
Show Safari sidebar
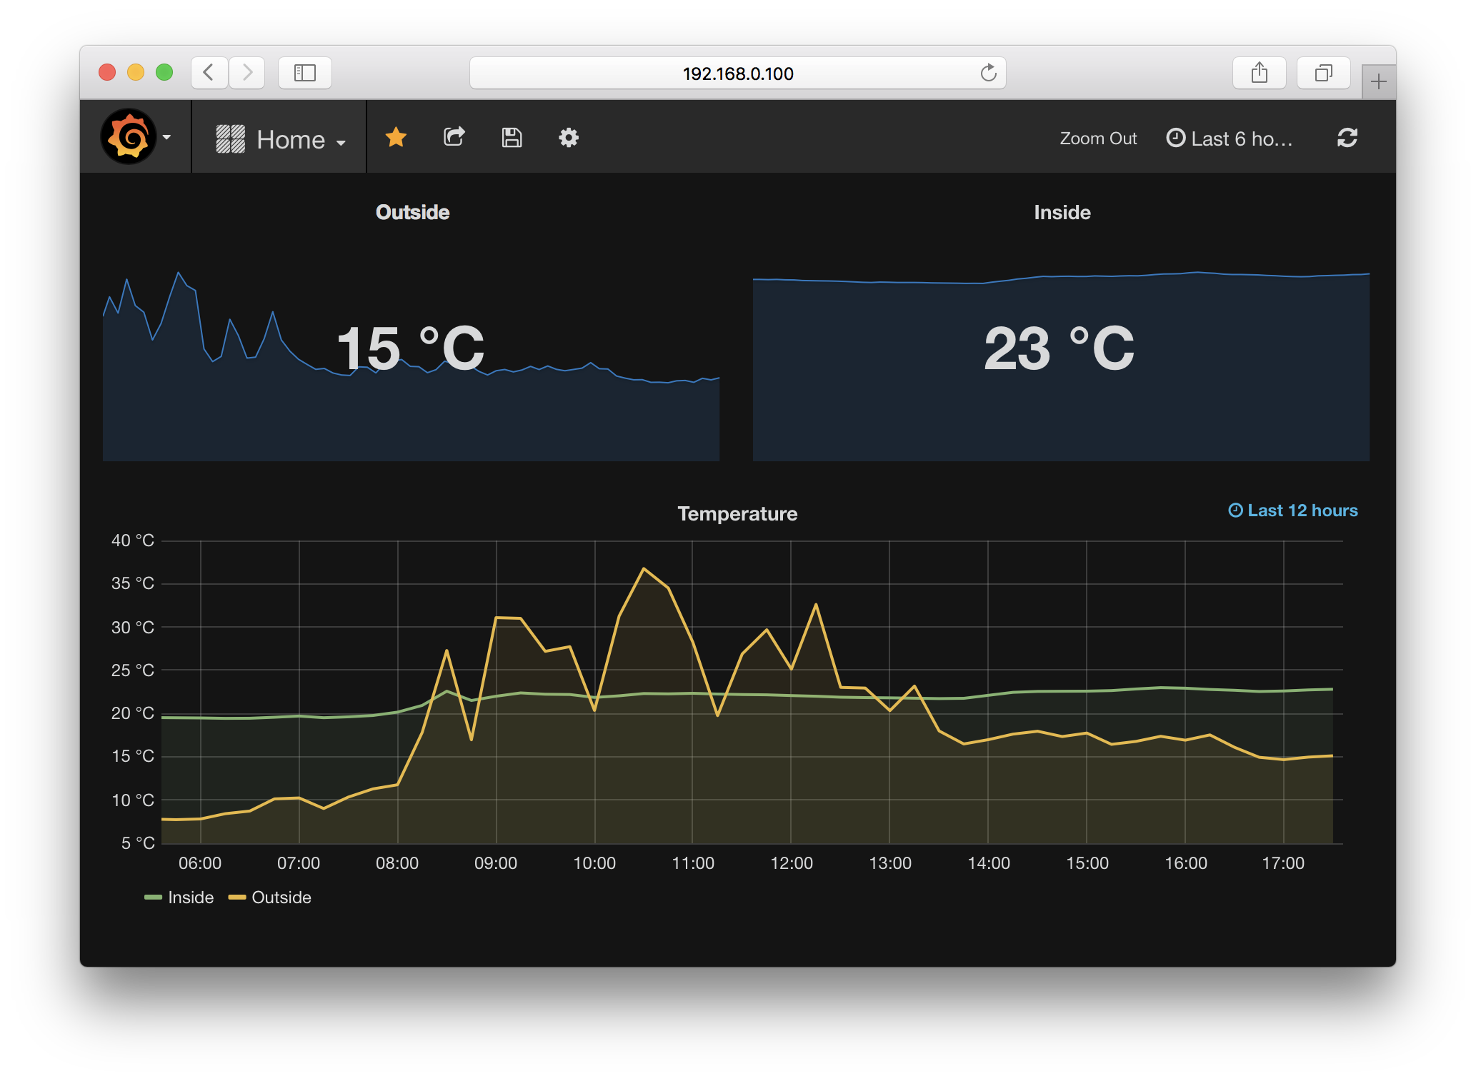point(305,73)
